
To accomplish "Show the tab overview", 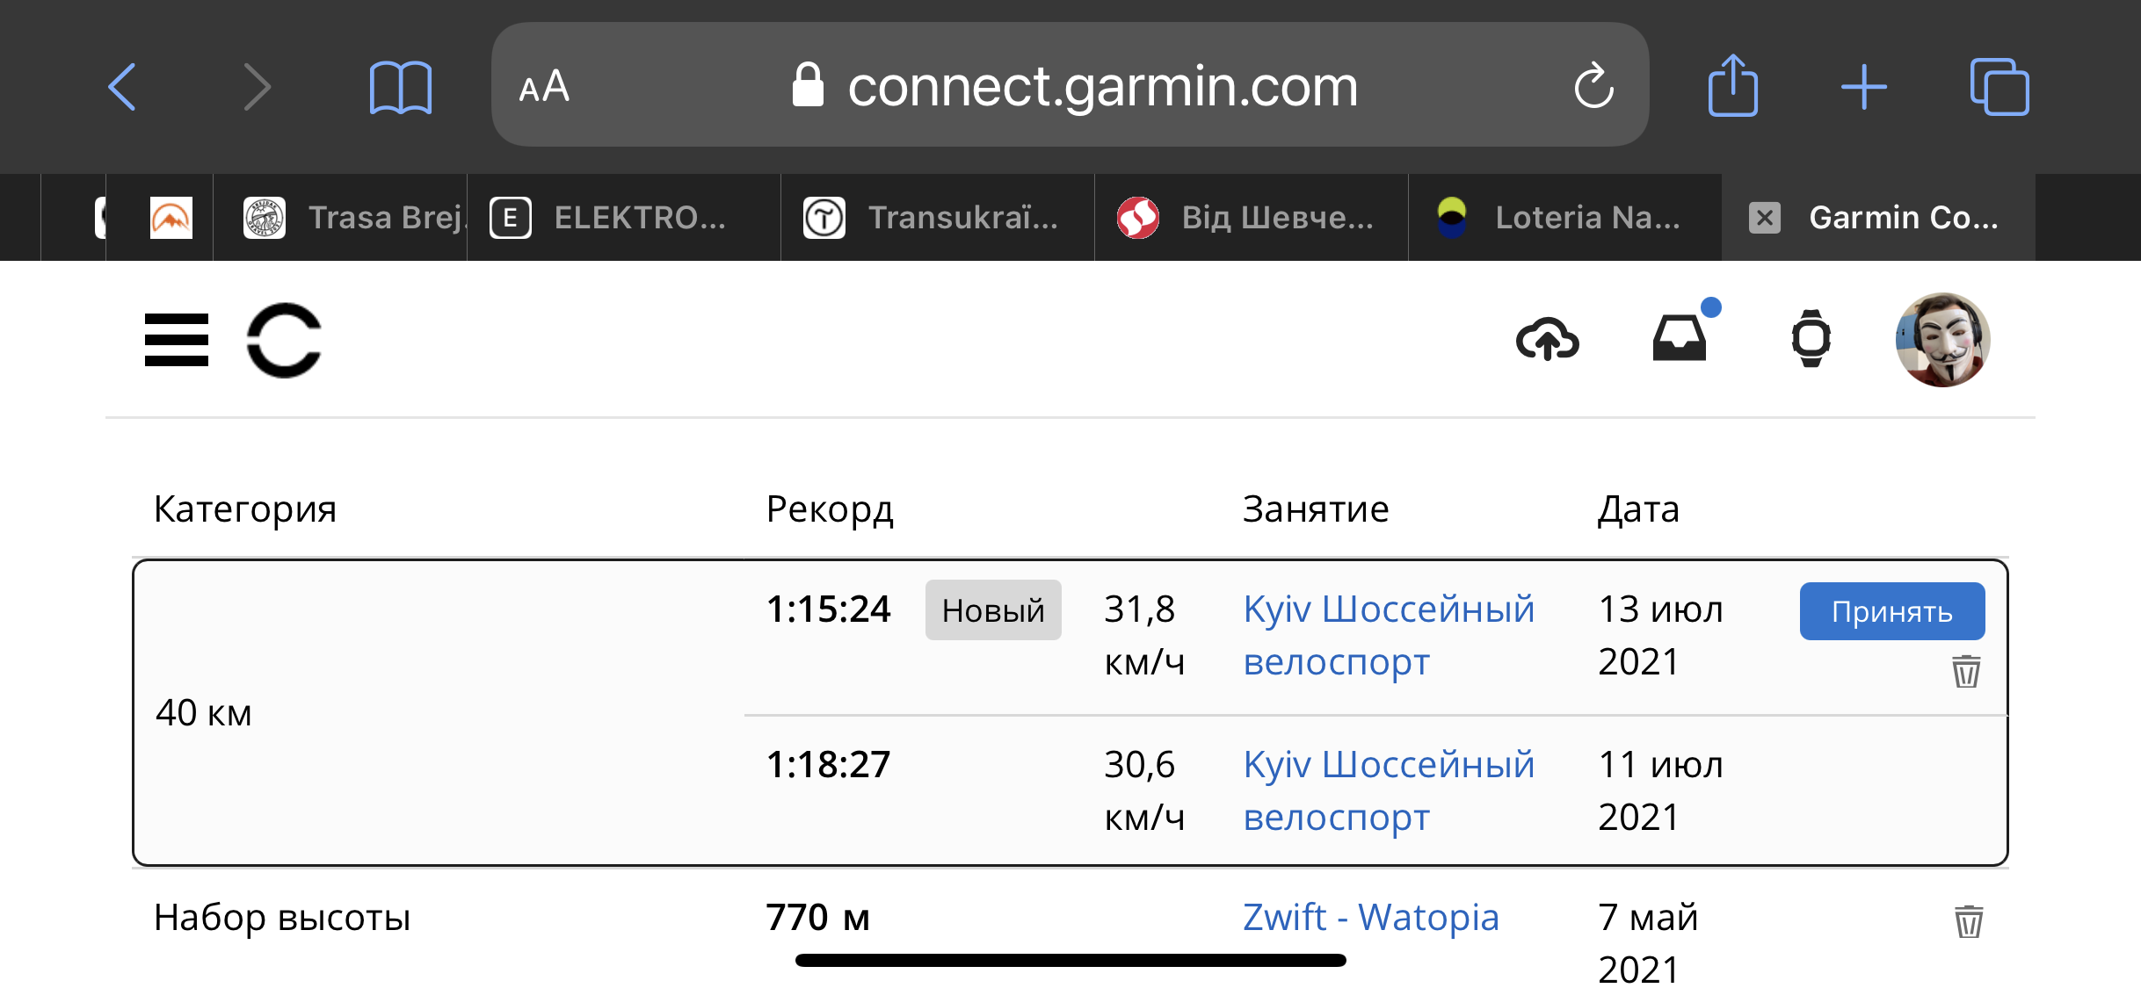I will 1999,87.
